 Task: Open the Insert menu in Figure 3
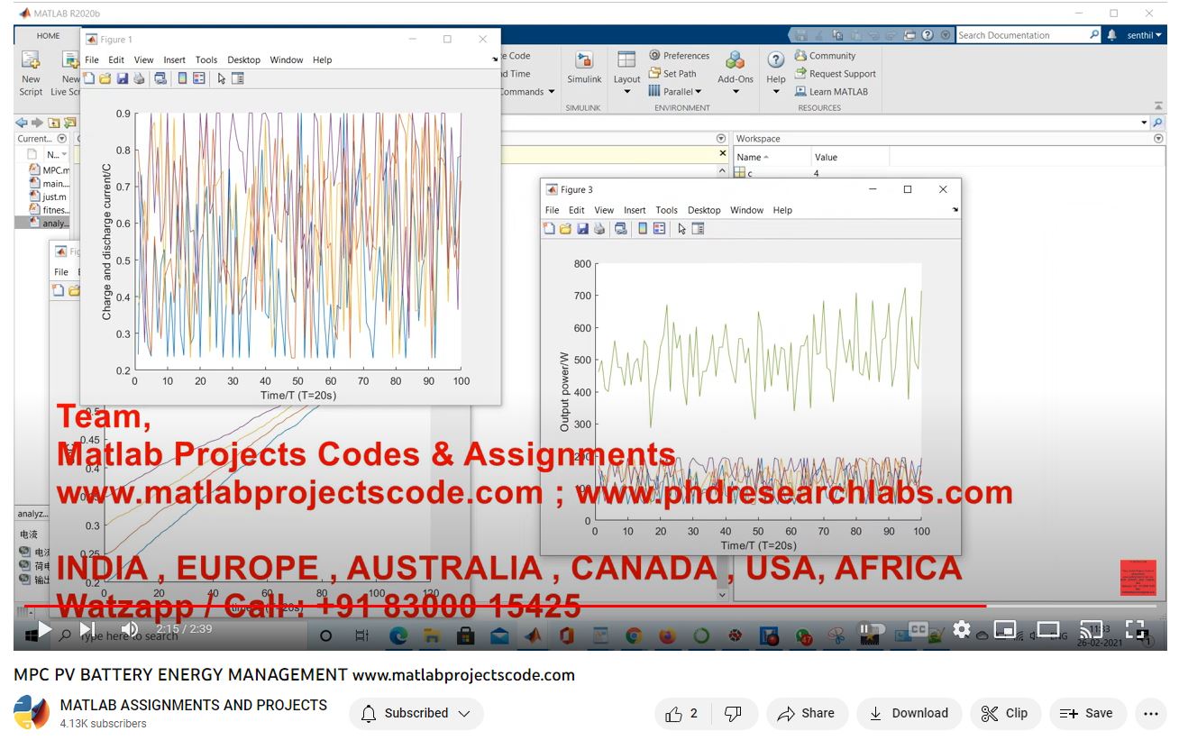tap(635, 210)
